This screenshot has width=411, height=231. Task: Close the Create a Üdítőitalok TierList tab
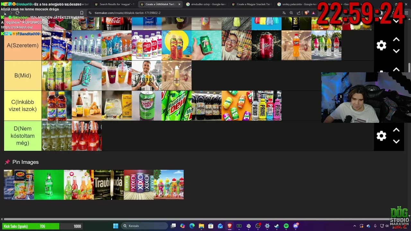click(x=179, y=4)
